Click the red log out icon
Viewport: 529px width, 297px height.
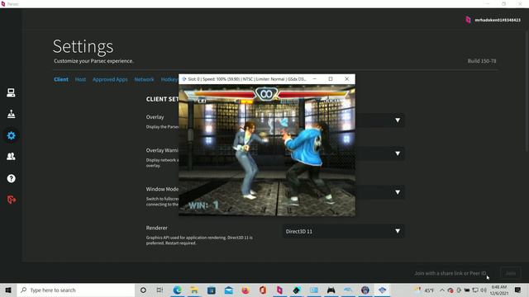pyautogui.click(x=11, y=200)
